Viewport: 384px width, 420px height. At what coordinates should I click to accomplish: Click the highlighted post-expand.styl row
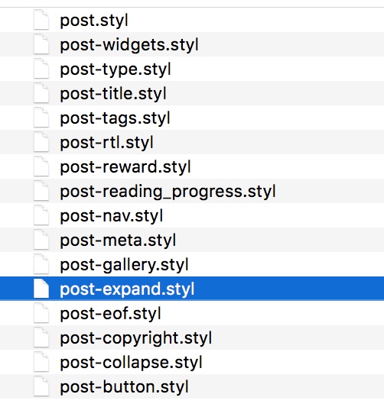[x=192, y=289]
